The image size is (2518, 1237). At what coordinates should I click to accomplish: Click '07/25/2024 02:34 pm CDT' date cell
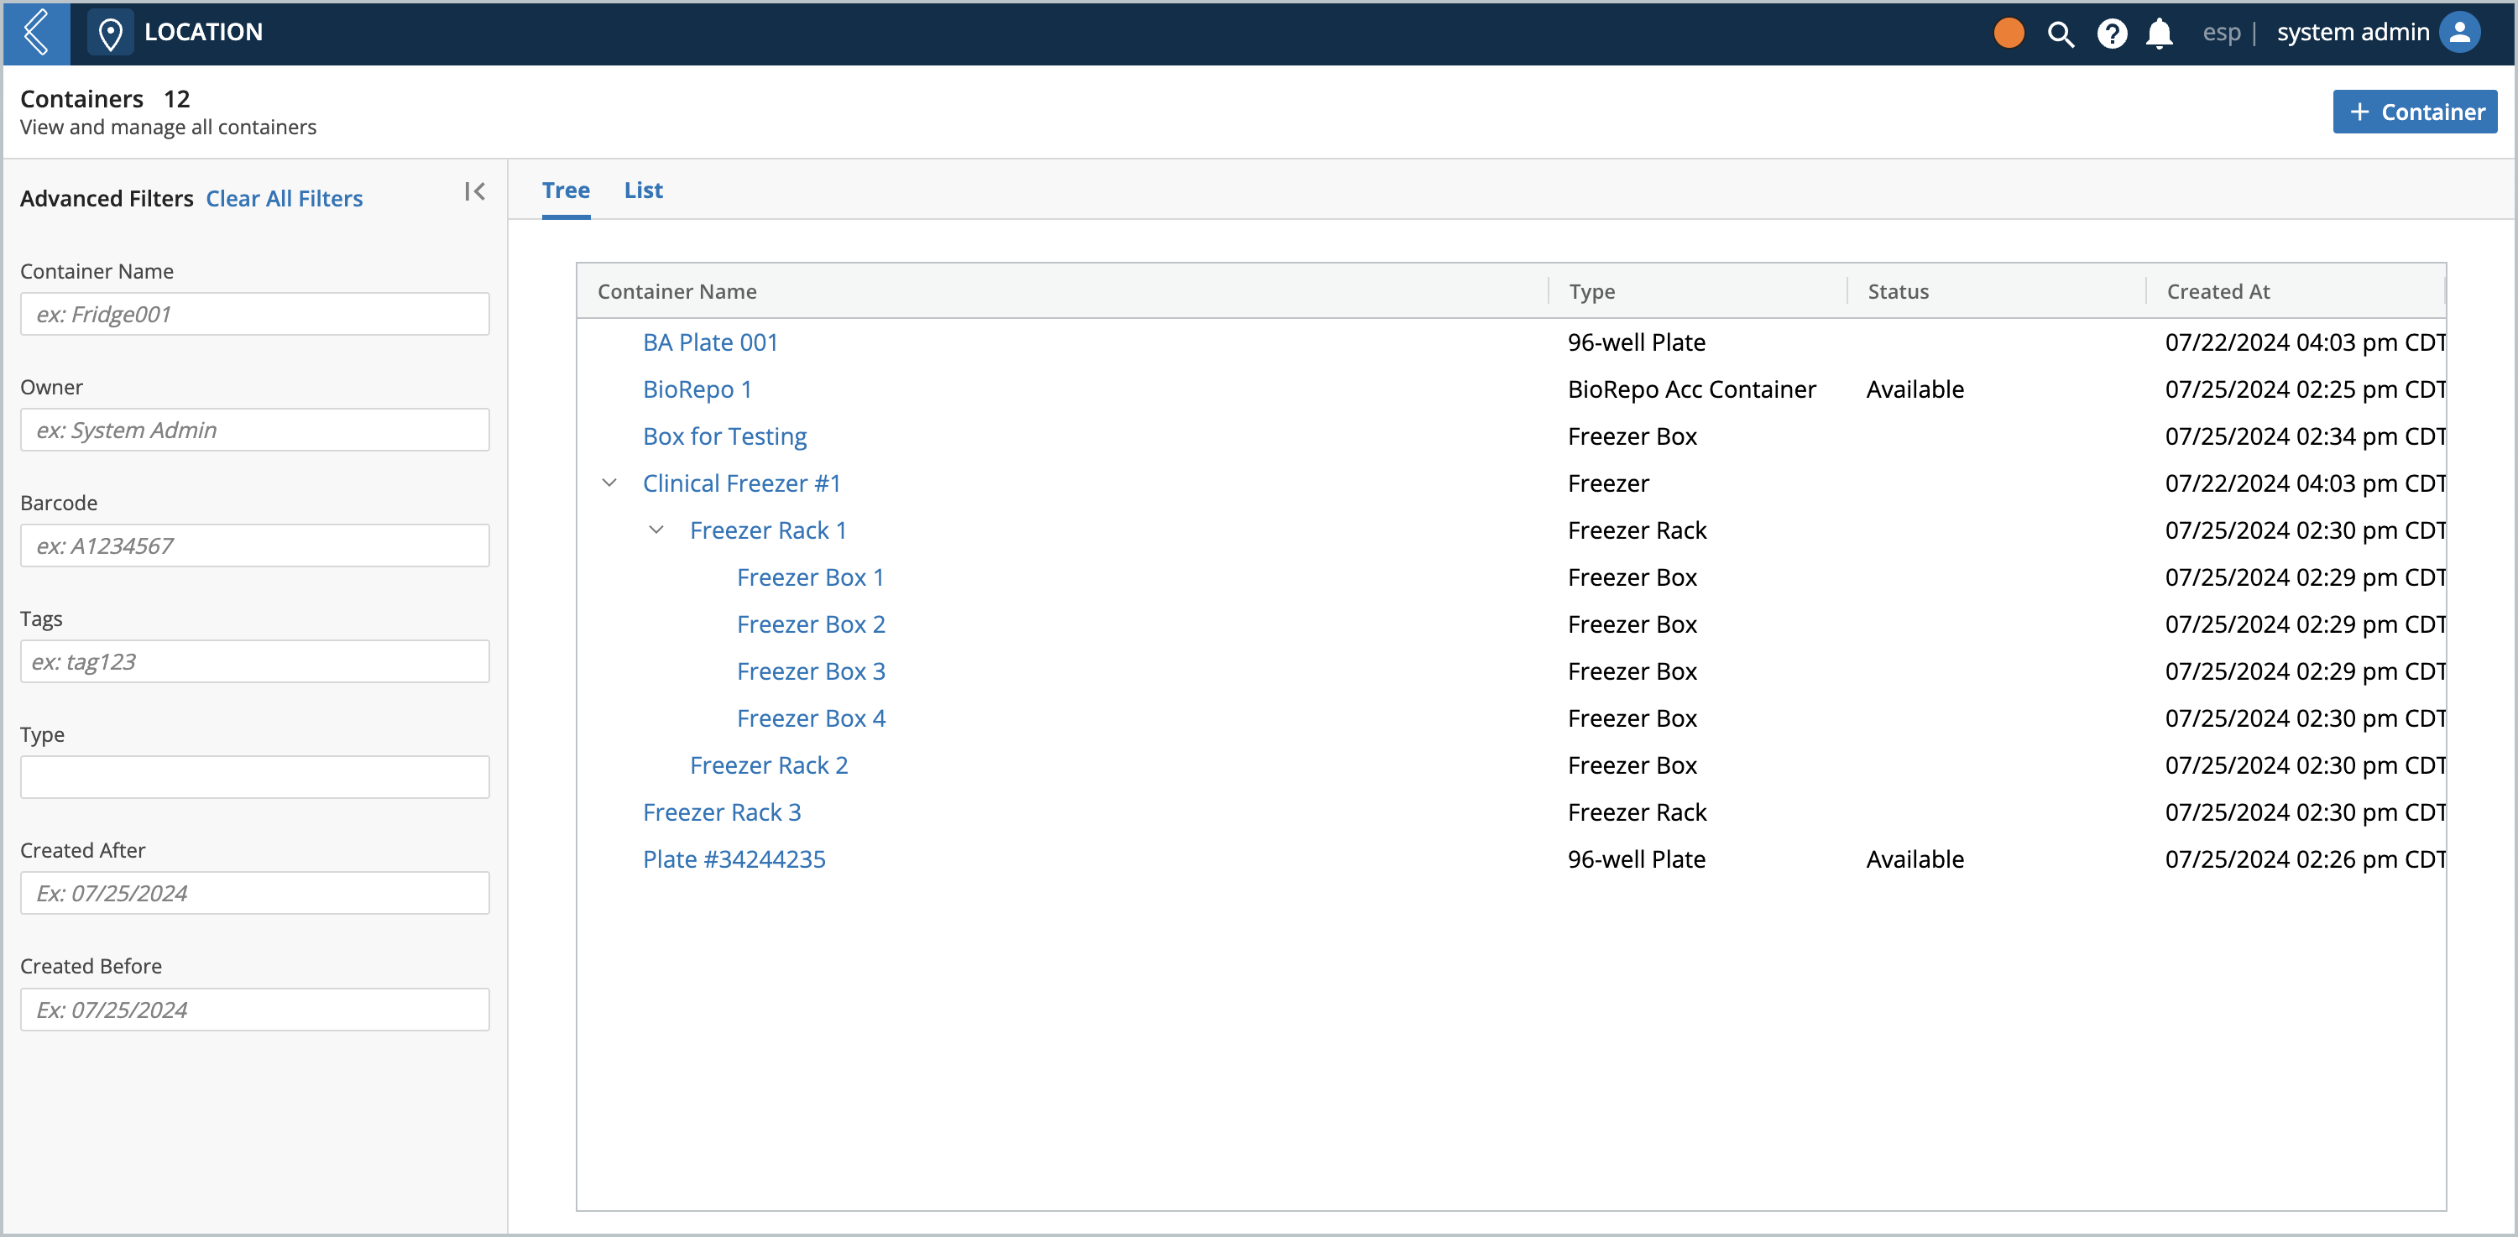2304,436
